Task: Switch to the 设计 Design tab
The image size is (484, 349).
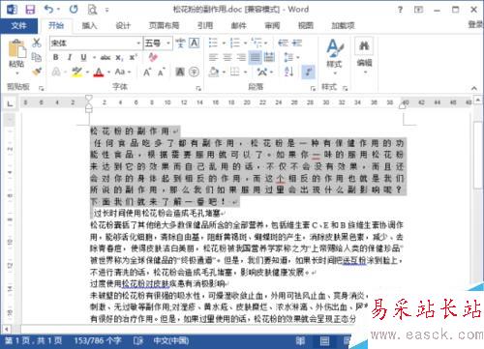Action: coord(123,25)
